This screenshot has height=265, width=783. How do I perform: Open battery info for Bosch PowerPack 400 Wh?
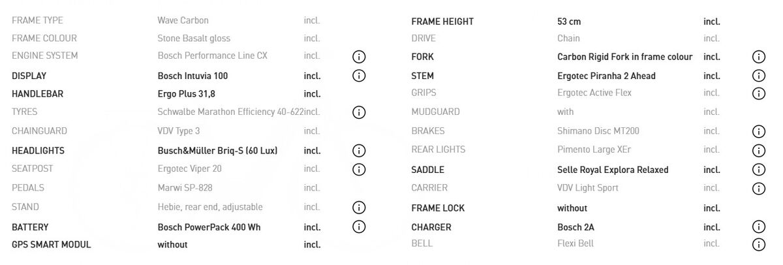[359, 227]
